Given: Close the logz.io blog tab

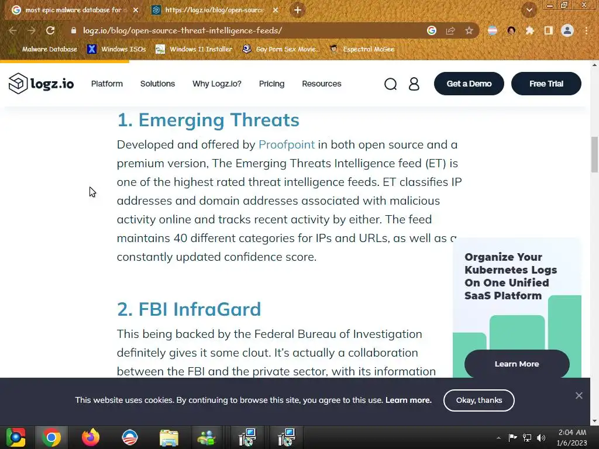Looking at the screenshot, I should tap(276, 10).
